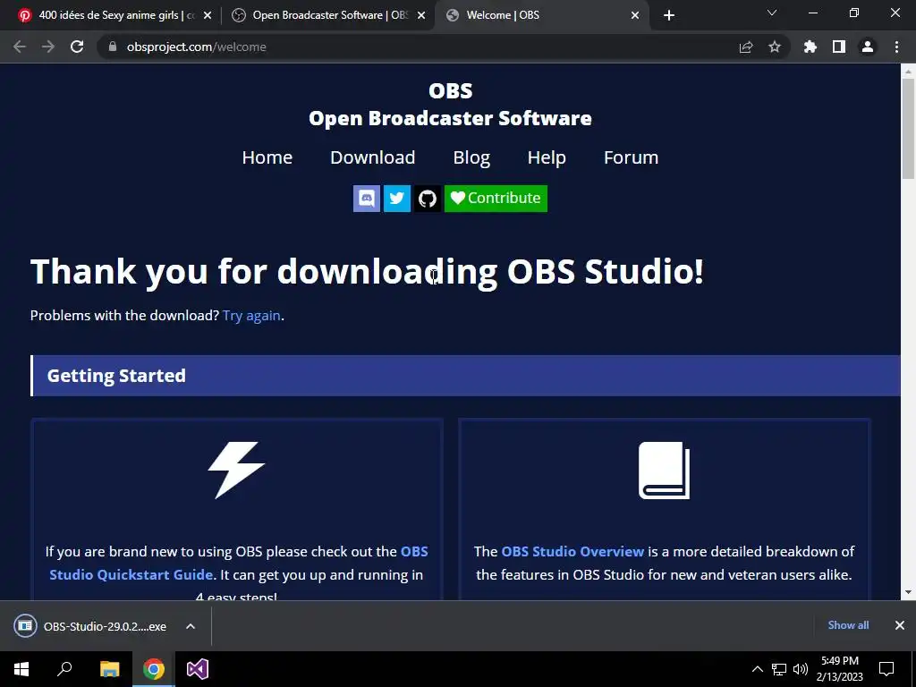Close the Open Broadcaster Software tab
This screenshot has width=916, height=687.
coord(421,16)
